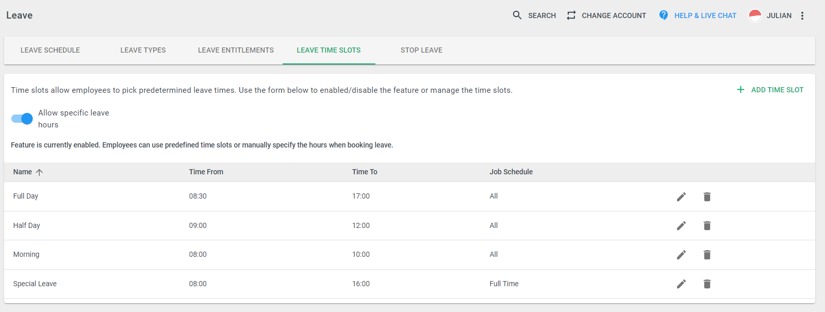Viewport: 825px width, 312px height.
Task: Delete the Morning time slot
Action: click(x=707, y=255)
